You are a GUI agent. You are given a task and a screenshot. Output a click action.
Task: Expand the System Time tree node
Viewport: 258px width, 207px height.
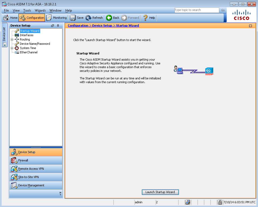12,48
